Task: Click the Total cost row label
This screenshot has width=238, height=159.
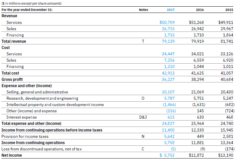Action: pyautogui.click(x=10, y=73)
